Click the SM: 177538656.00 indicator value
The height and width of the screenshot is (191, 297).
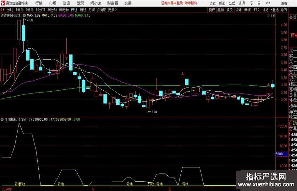[34, 119]
